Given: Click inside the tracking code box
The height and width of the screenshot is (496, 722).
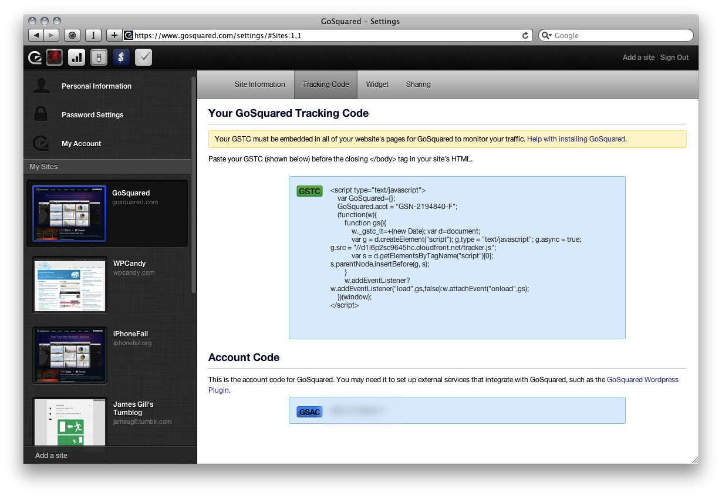Looking at the screenshot, I should 457,258.
